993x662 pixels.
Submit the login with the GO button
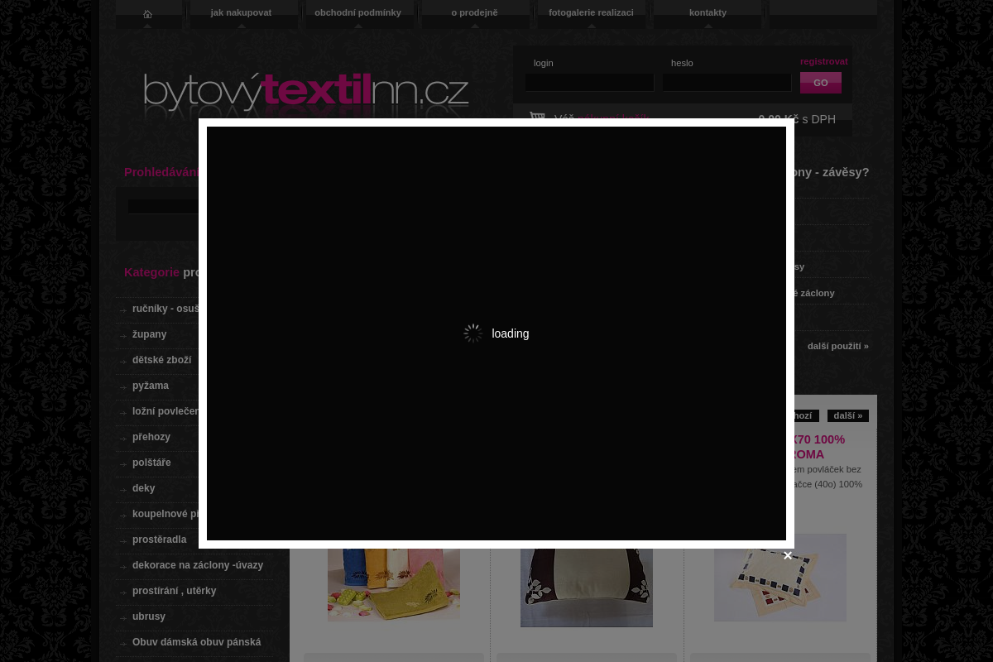[820, 83]
